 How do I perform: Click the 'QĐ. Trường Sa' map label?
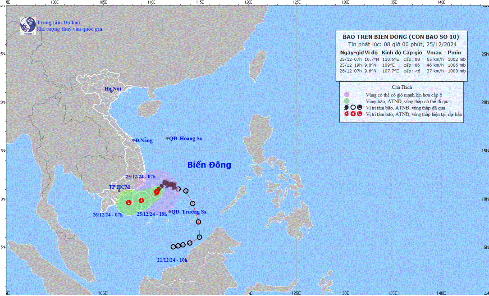tap(189, 212)
